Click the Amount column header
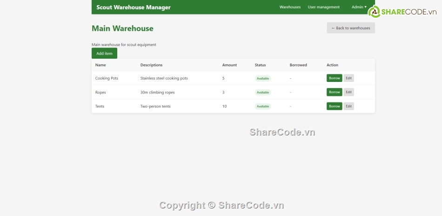The image size is (442, 216). click(x=229, y=65)
